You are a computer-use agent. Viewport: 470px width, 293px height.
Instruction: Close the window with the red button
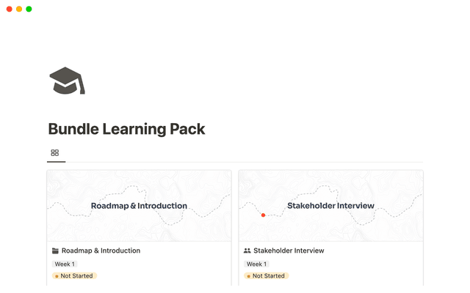tap(9, 9)
